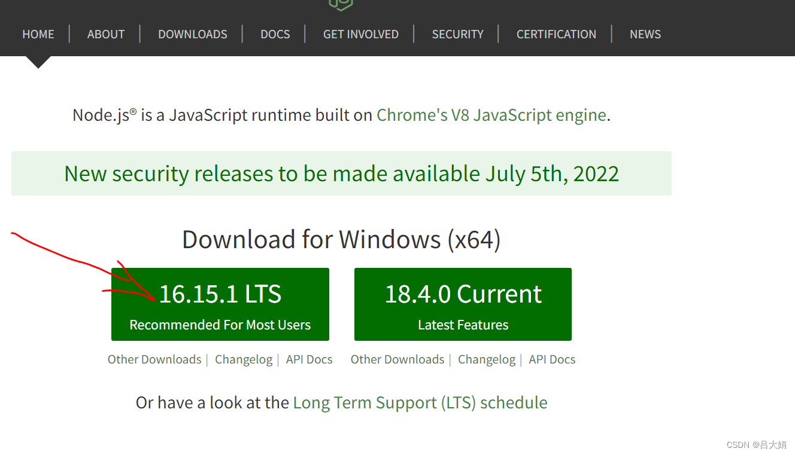Download the 18.4.0 Current version
Image resolution: width=795 pixels, height=455 pixels.
click(463, 304)
